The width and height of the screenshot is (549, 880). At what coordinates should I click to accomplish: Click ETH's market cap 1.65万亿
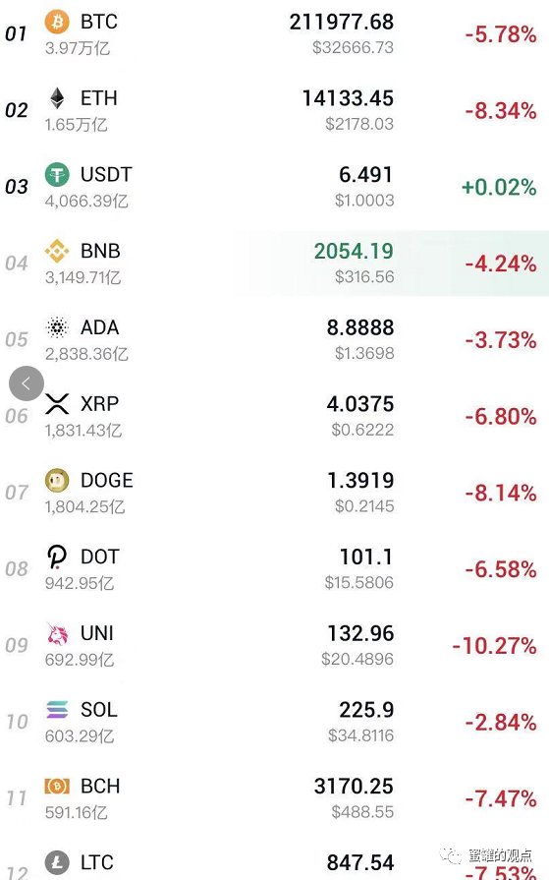pos(76,125)
